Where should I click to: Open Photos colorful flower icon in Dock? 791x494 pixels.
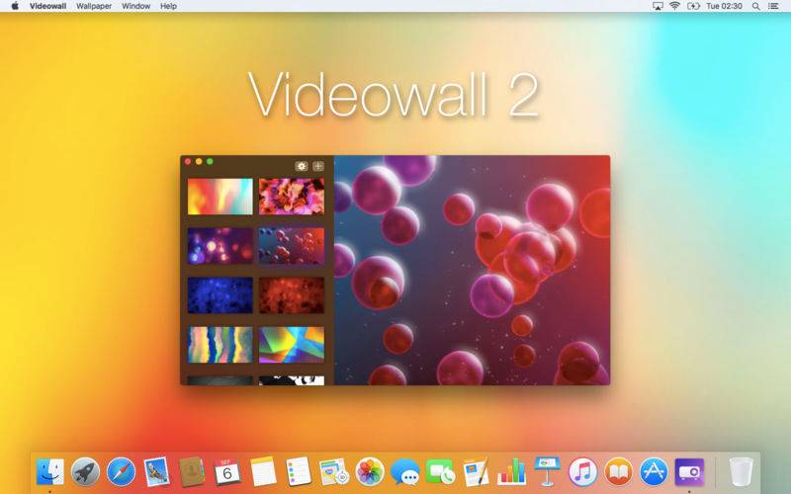tap(370, 472)
